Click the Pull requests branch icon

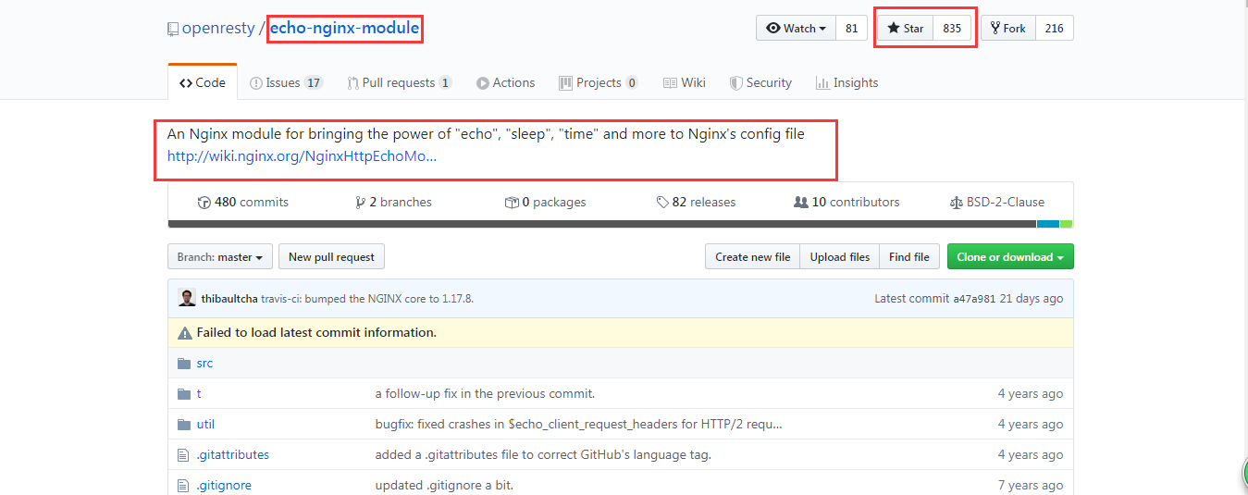tap(352, 83)
